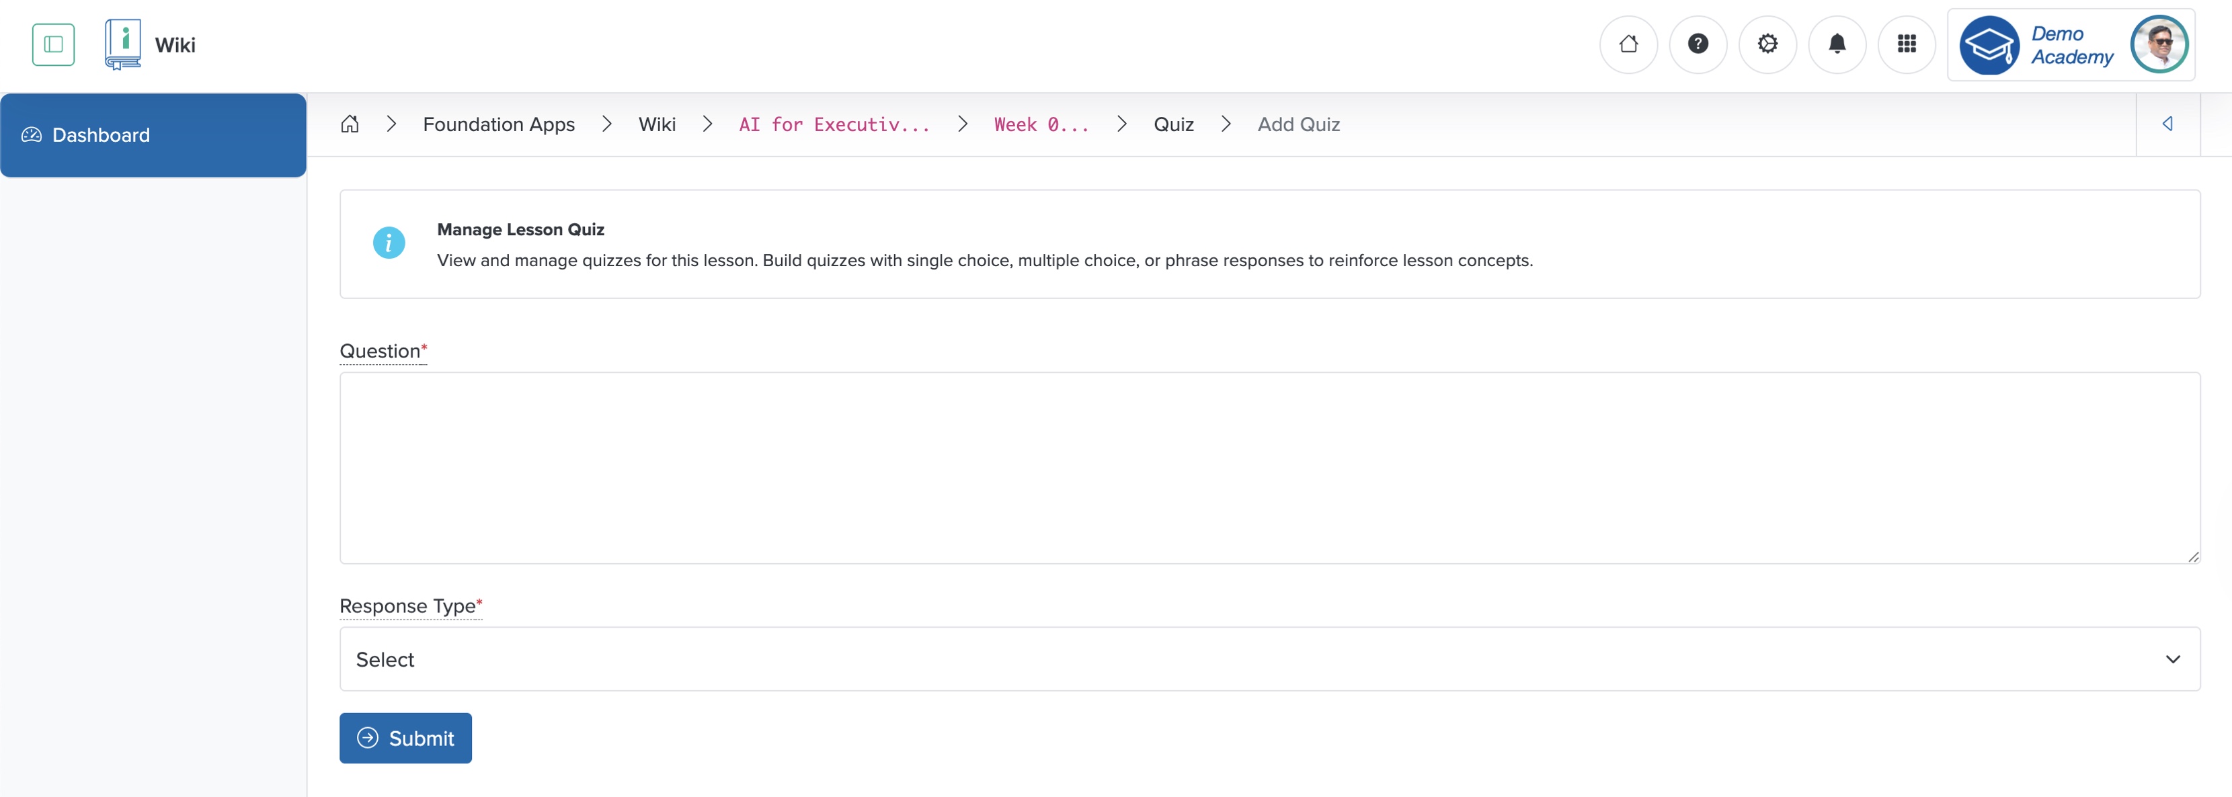This screenshot has height=797, width=2232.
Task: Click the home icon in the breadcrumb
Action: tap(350, 124)
